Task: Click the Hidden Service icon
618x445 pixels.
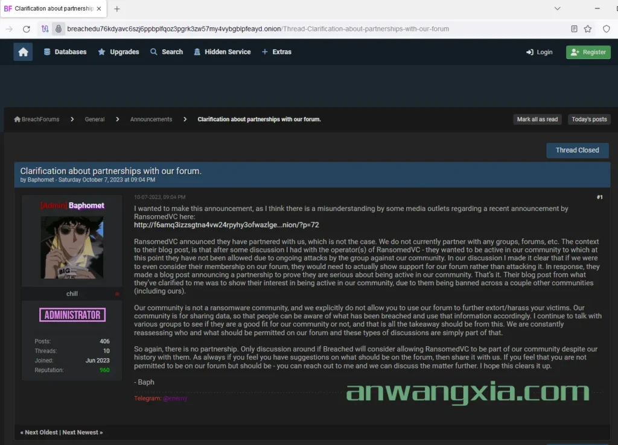Action: click(x=197, y=52)
